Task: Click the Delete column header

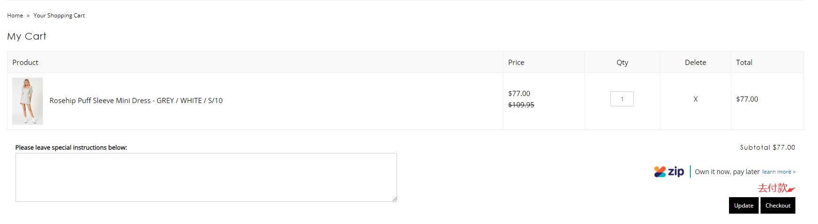Action: click(695, 63)
